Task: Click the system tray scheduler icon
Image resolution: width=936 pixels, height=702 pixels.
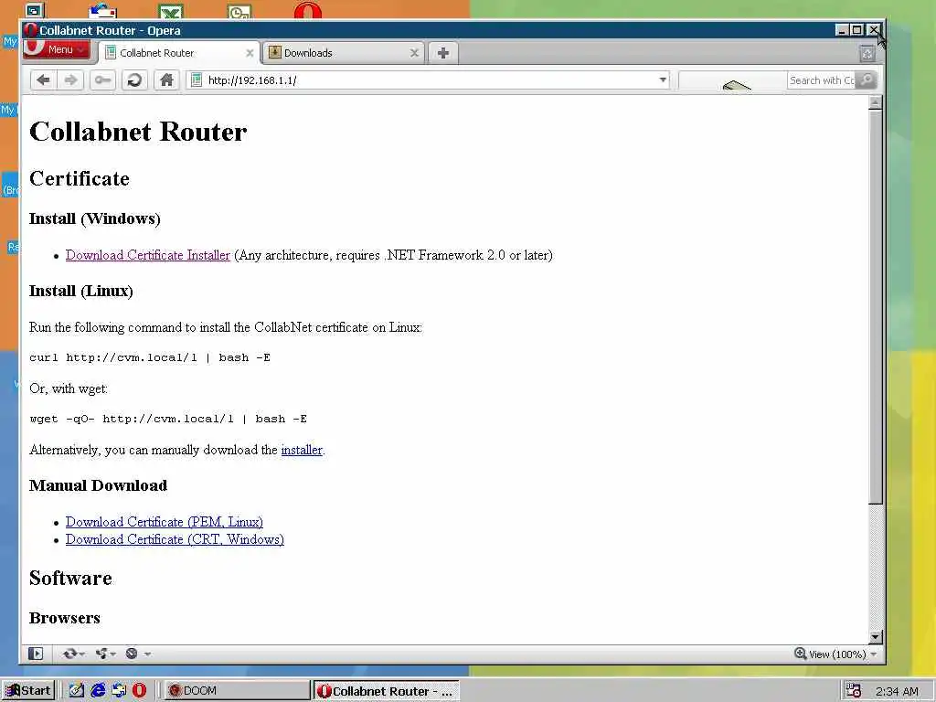Action: (854, 691)
